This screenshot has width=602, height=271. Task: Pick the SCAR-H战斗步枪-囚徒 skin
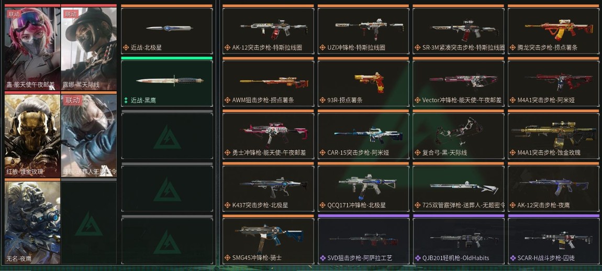(553, 241)
